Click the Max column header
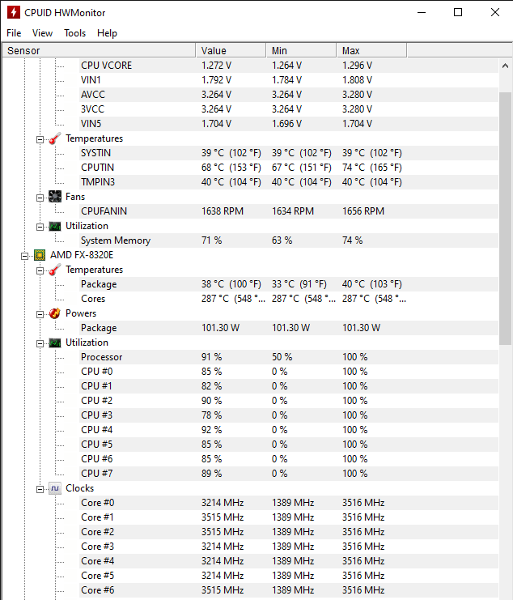This screenshot has width=513, height=600. [371, 50]
